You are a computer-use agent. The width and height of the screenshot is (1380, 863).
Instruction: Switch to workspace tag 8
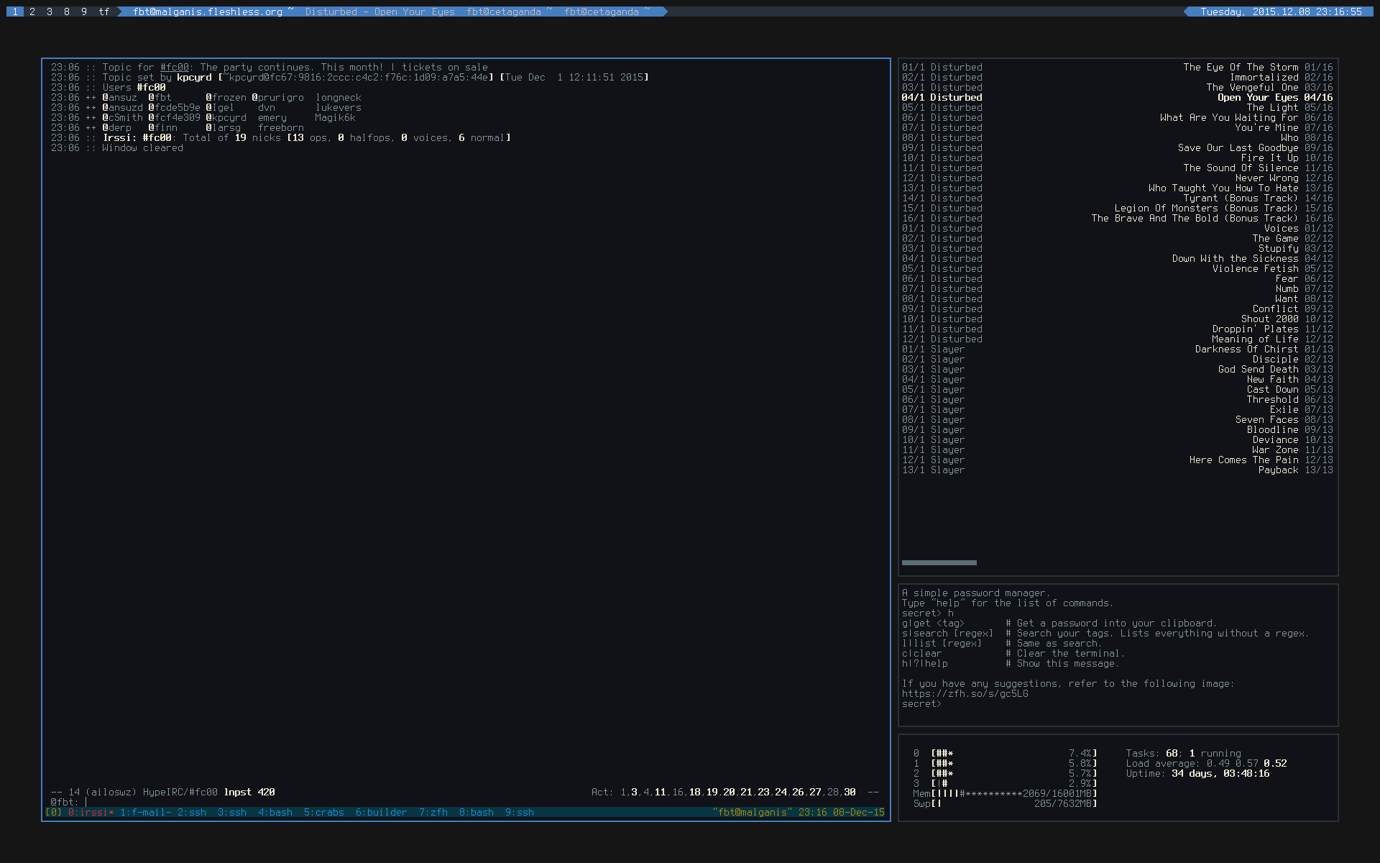65,12
